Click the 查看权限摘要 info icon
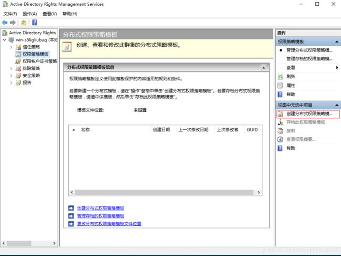The height and width of the screenshot is (256, 341). (280, 139)
